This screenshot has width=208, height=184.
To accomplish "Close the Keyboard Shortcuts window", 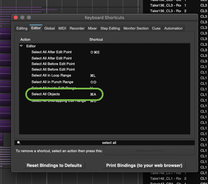I will point(16,17).
